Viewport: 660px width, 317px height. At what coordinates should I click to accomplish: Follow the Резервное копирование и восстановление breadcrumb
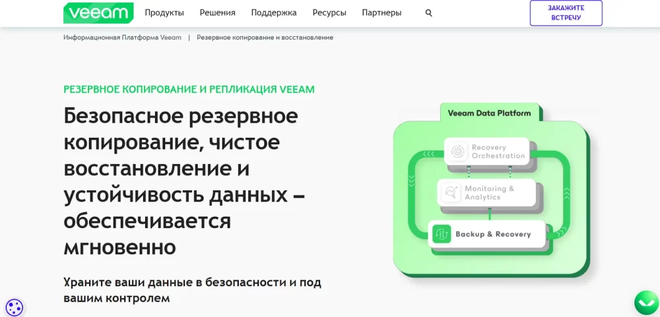point(265,38)
